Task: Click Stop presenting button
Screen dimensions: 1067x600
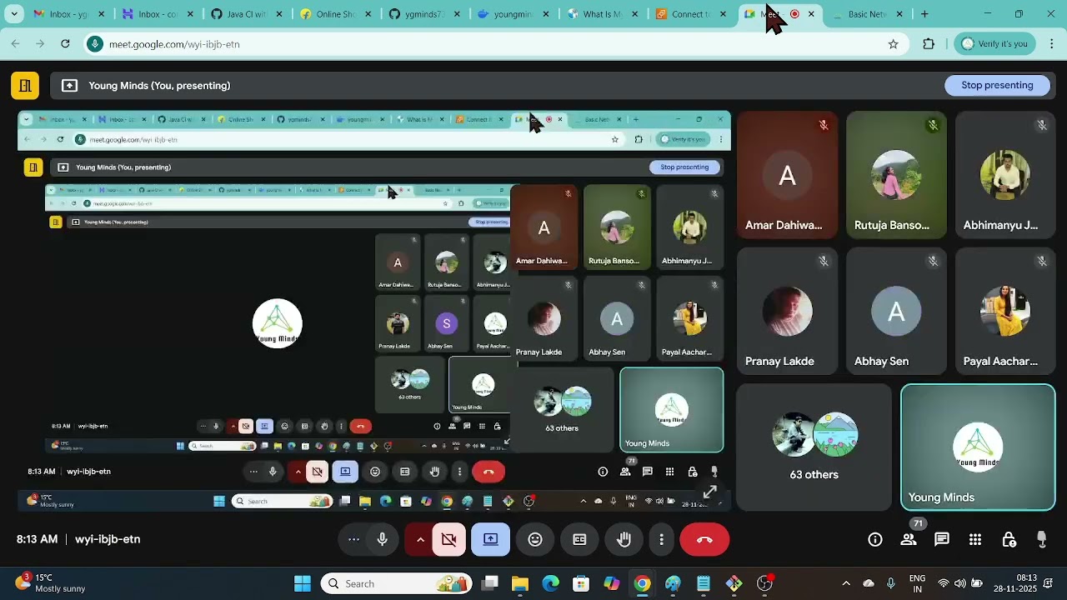Action: coord(997,85)
